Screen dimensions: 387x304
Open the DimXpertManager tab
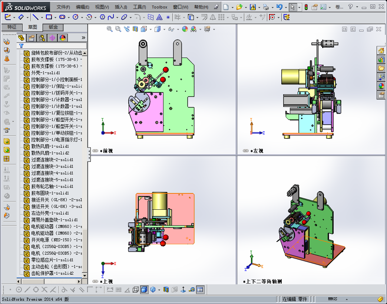point(52,38)
